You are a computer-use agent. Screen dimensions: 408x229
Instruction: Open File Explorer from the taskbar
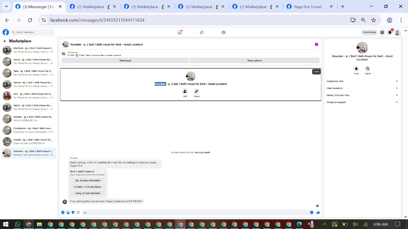click(x=39, y=224)
